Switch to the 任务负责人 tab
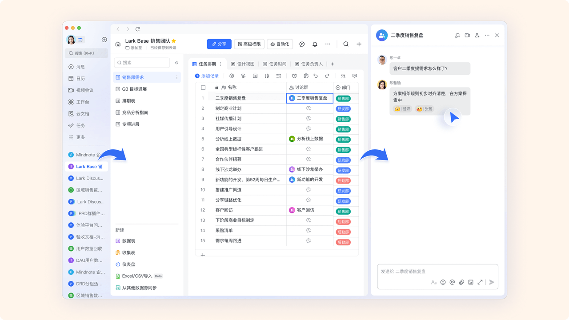569x320 pixels. coord(309,64)
